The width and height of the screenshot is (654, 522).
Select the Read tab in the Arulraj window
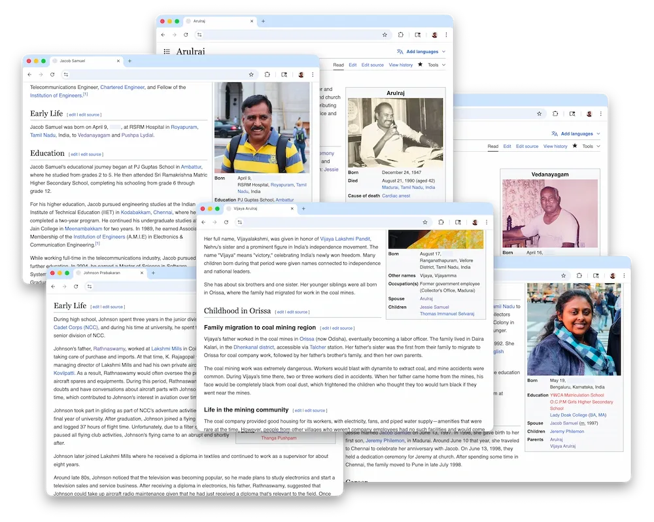(338, 65)
